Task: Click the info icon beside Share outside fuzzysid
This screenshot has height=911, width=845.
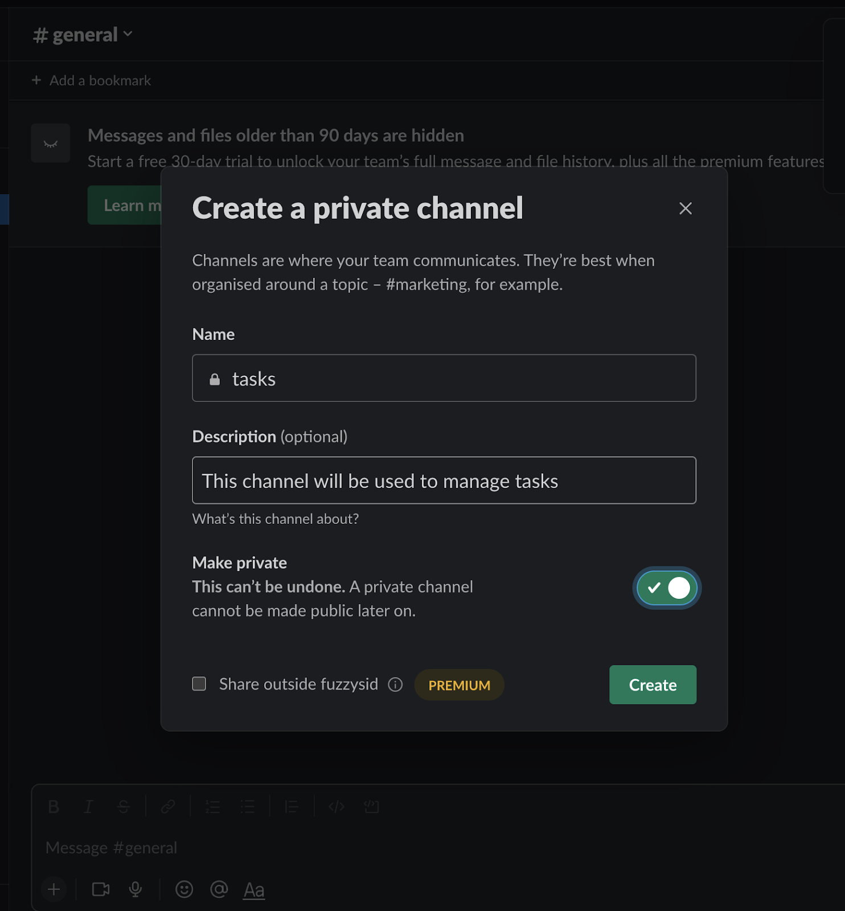Action: (395, 684)
